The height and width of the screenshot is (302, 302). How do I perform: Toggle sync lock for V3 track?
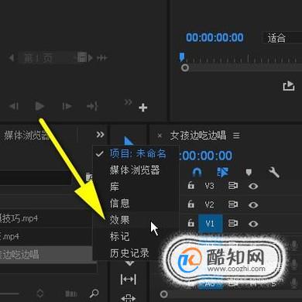click(233, 186)
